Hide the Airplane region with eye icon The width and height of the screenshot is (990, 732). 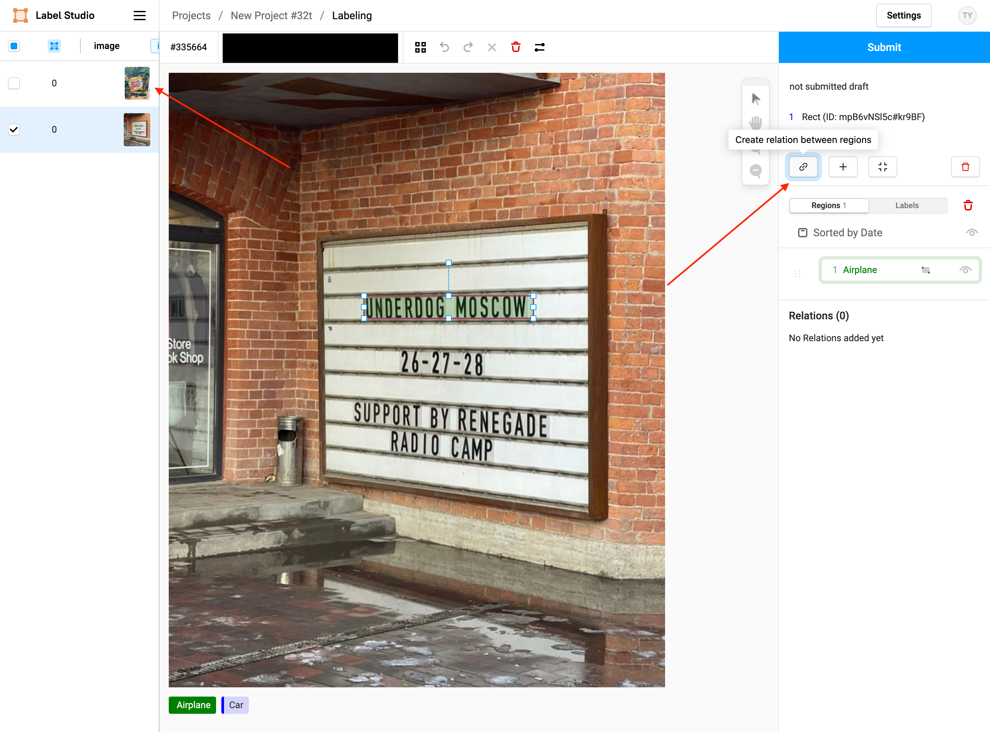click(965, 270)
